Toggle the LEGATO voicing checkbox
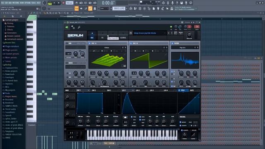The height and width of the screenshot is (149, 265). [x=181, y=125]
